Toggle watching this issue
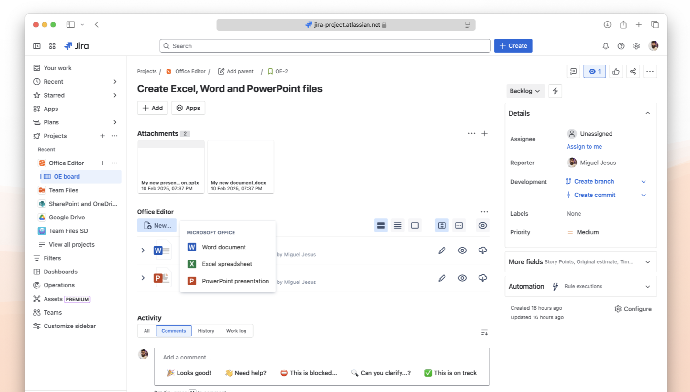 (594, 72)
